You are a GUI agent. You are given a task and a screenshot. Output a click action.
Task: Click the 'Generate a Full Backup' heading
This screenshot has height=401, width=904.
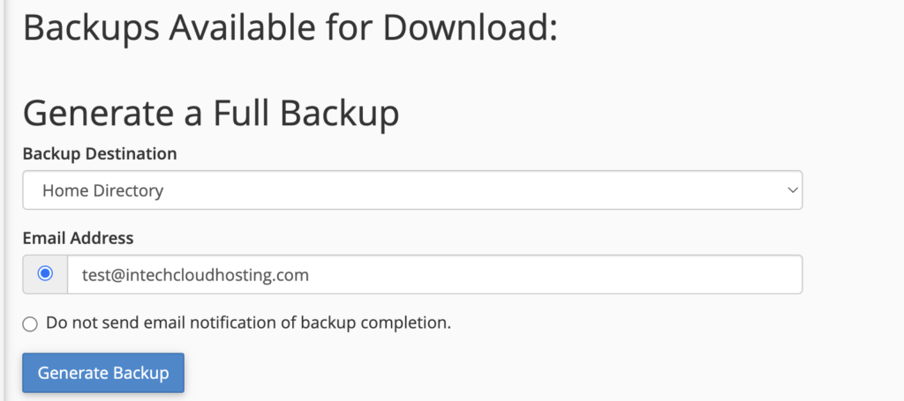tap(211, 114)
